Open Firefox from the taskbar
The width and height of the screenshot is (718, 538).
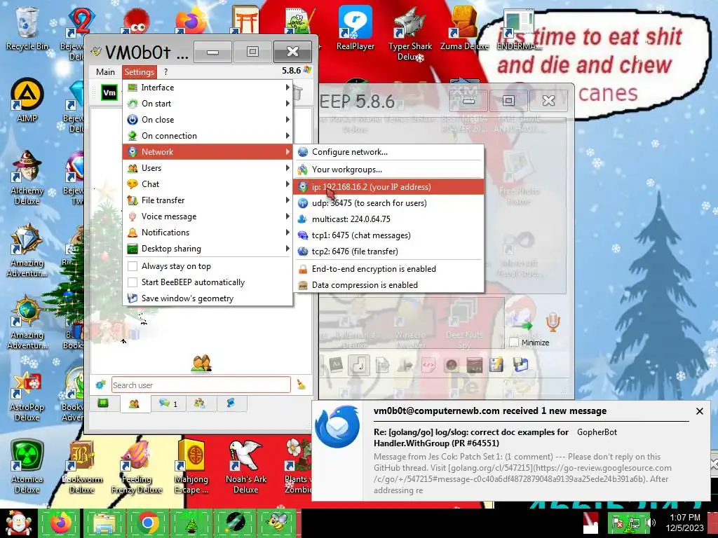[61, 523]
